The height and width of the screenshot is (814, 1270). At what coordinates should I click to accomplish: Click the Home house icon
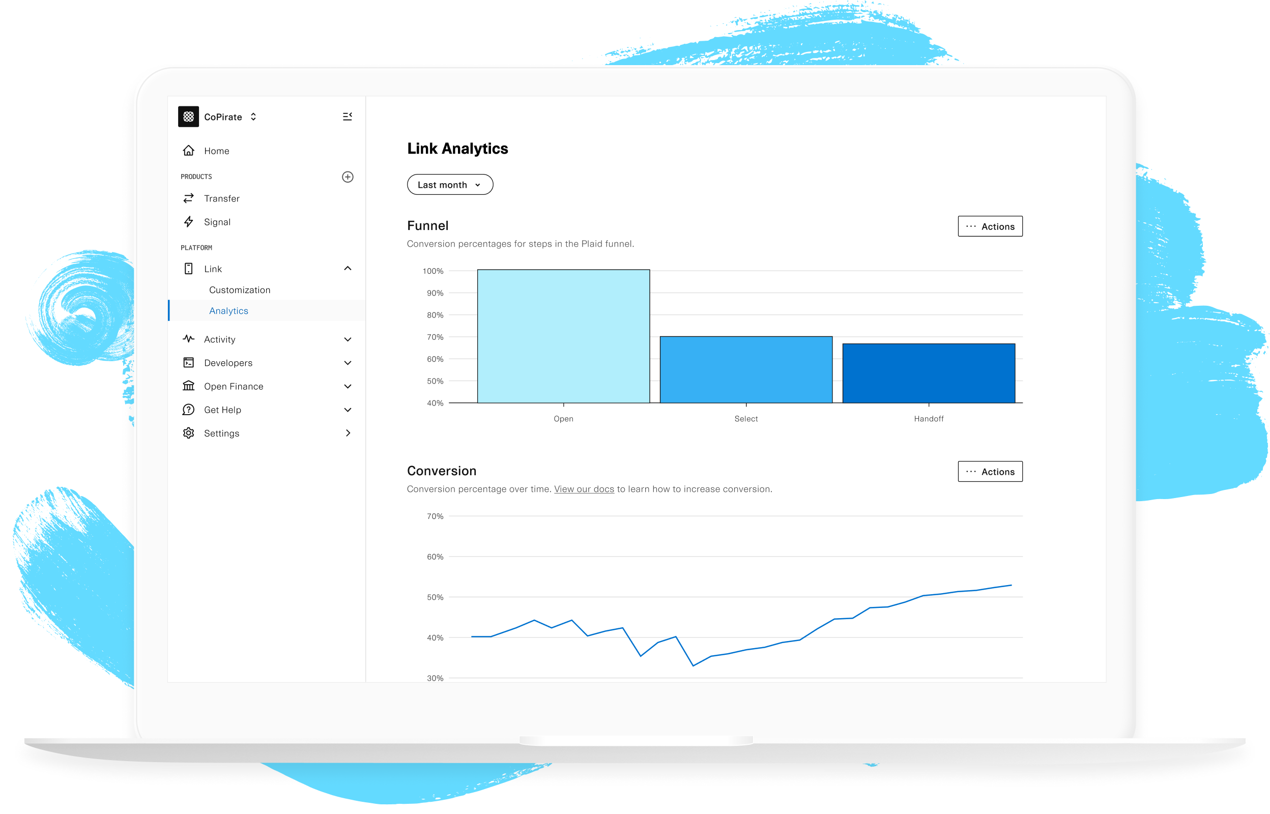[x=189, y=151]
